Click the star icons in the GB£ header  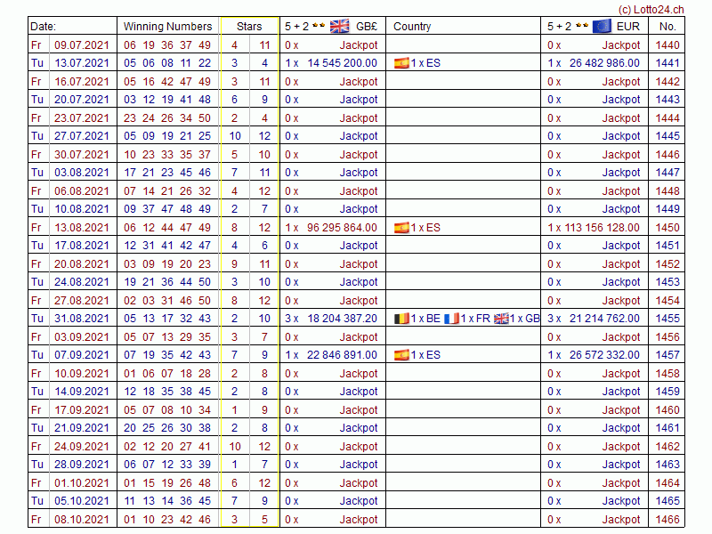(319, 26)
